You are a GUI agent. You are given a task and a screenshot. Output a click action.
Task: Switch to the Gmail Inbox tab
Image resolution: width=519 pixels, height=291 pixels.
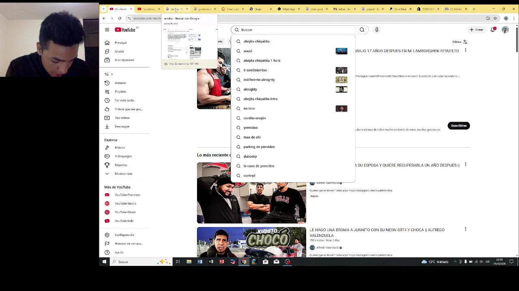(x=345, y=9)
